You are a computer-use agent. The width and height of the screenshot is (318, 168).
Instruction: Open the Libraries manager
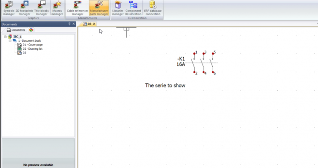pos(118,8)
